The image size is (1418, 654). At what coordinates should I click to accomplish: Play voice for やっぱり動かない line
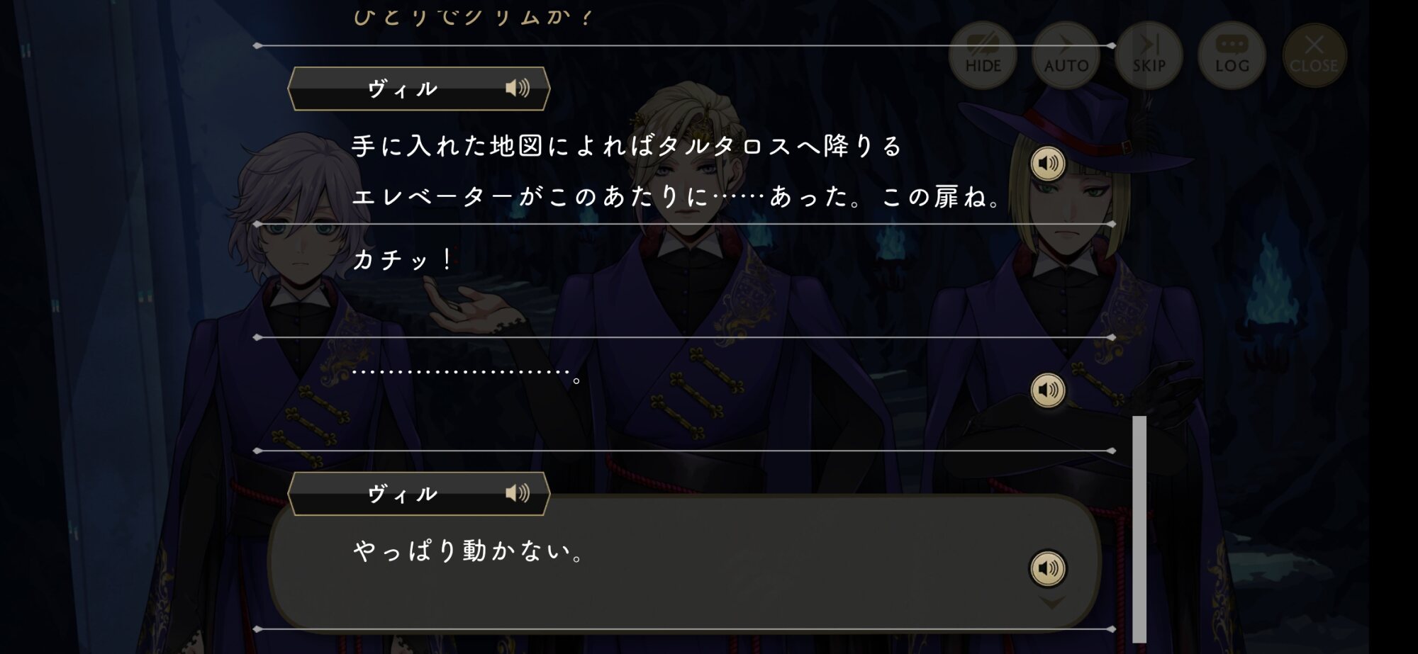[x=1048, y=568]
